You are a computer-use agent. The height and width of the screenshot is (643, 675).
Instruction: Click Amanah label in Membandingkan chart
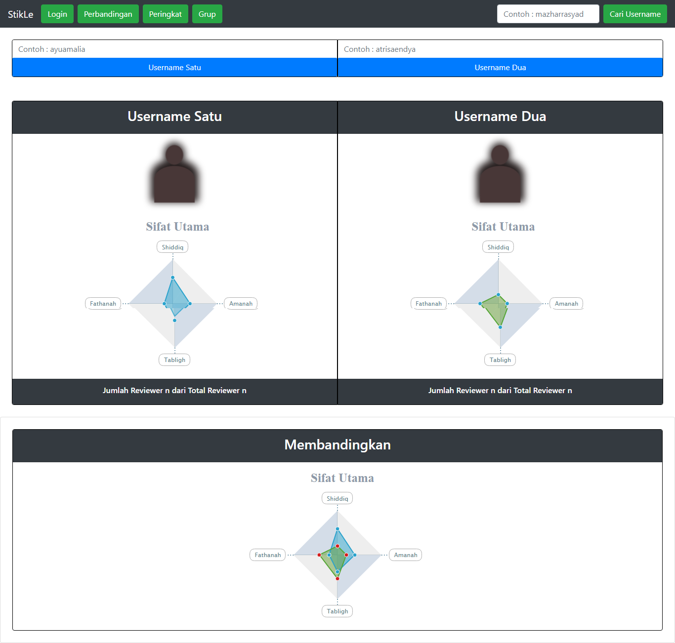coord(406,555)
